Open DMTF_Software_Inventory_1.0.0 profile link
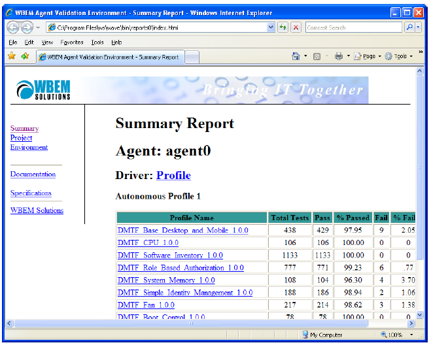The height and width of the screenshot is (347, 431). pyautogui.click(x=170, y=256)
